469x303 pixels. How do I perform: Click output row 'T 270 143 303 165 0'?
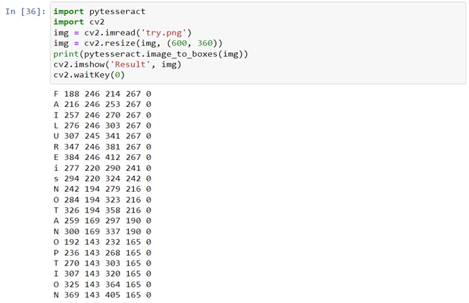tap(103, 263)
